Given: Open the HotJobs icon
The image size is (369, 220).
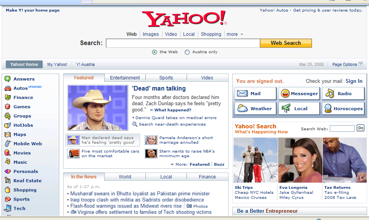Looking at the screenshot, I should pyautogui.click(x=8, y=125).
